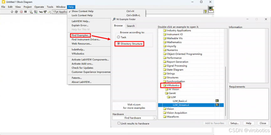This screenshot has height=135, width=271.
Task: Expand the Synchronization folder
Action: tap(165, 81)
